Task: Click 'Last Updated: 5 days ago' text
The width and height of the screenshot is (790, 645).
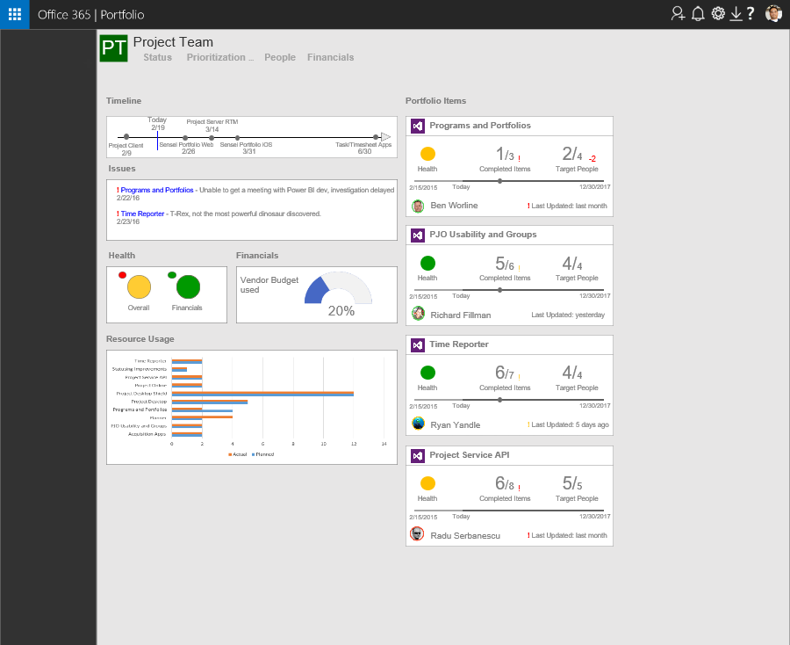Action: pos(570,424)
